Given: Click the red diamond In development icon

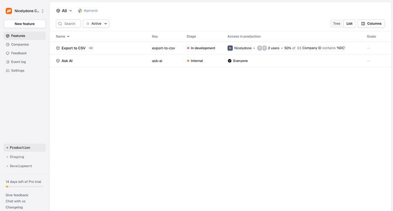Looking at the screenshot, I should pyautogui.click(x=188, y=48).
